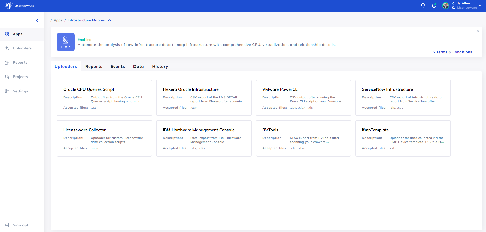Viewport: 486px width, 232px height.
Task: Click the Reports pie chart icon in sidebar
Action: 7,63
